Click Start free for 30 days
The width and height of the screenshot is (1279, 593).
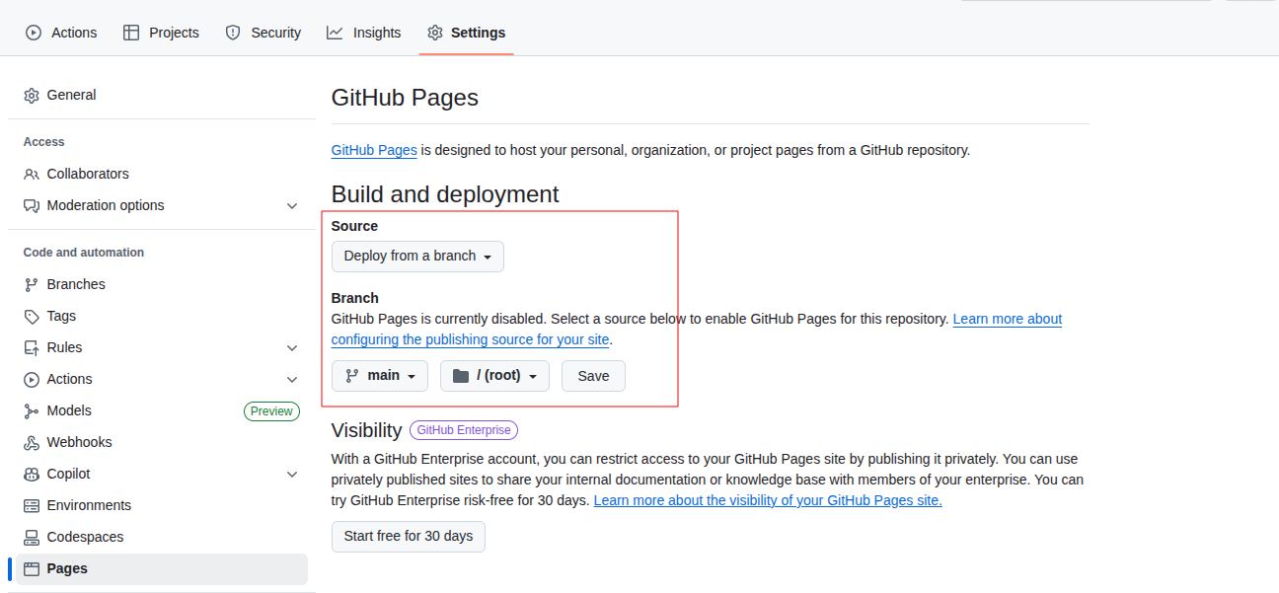click(x=409, y=537)
